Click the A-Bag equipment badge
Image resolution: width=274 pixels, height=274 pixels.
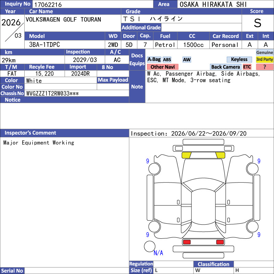pyautogui.click(x=154, y=59)
